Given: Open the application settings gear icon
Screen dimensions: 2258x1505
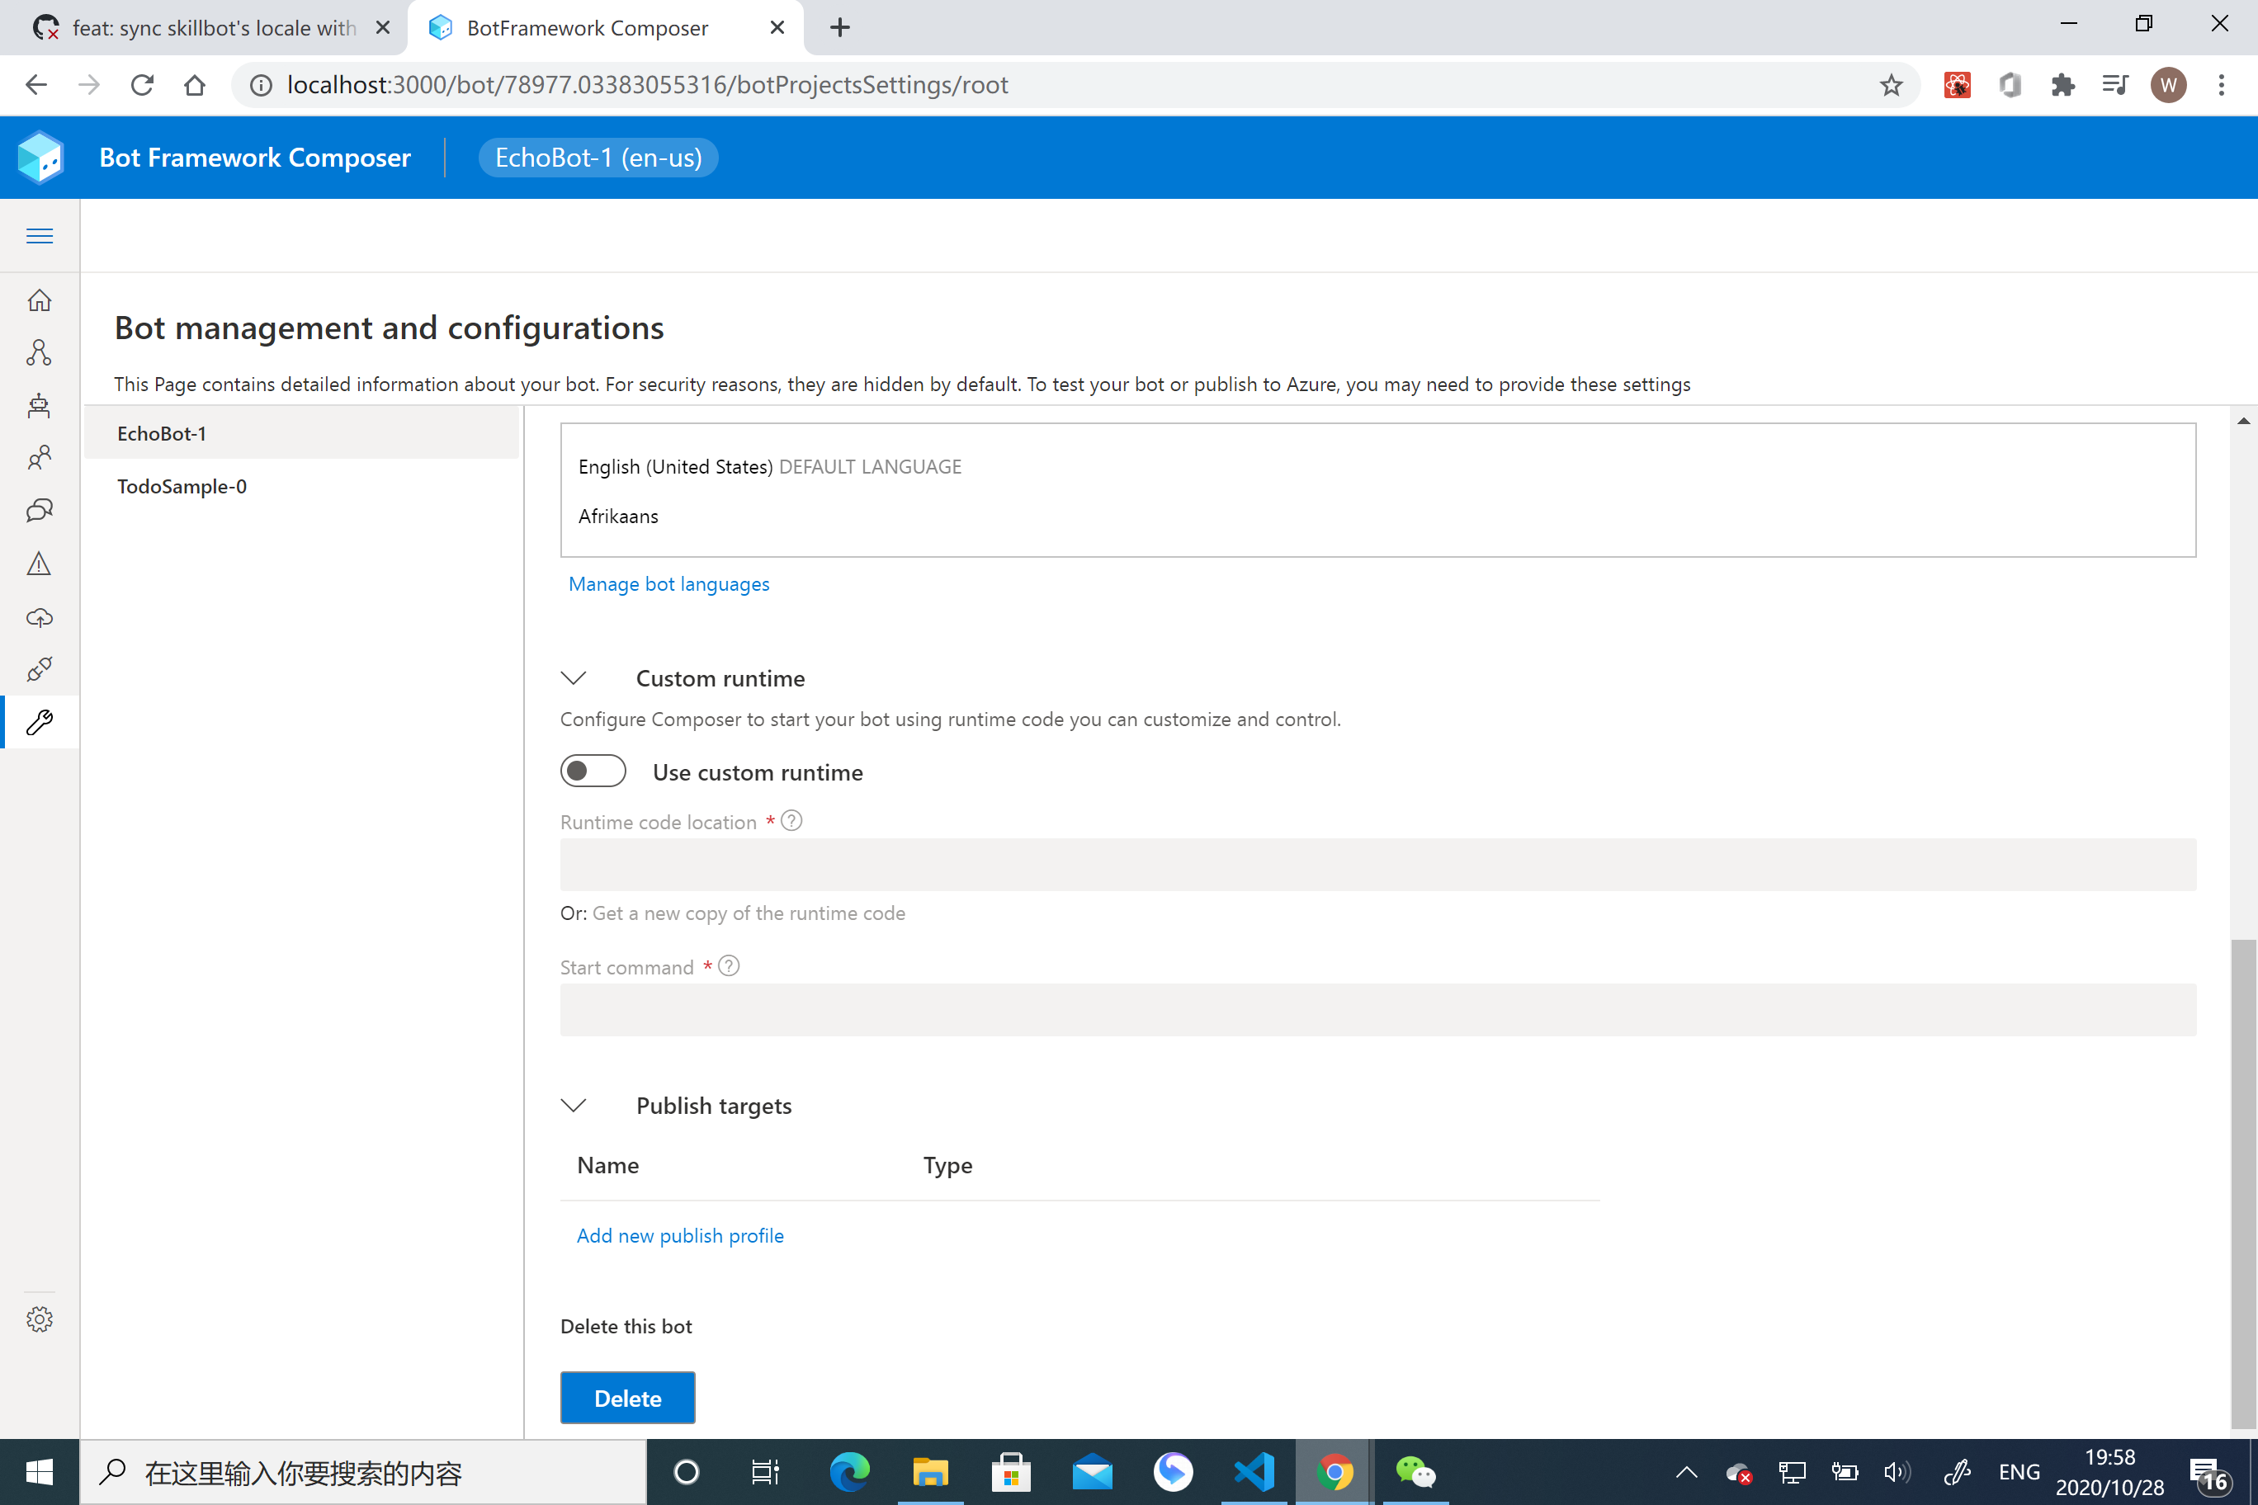Looking at the screenshot, I should click(40, 1319).
